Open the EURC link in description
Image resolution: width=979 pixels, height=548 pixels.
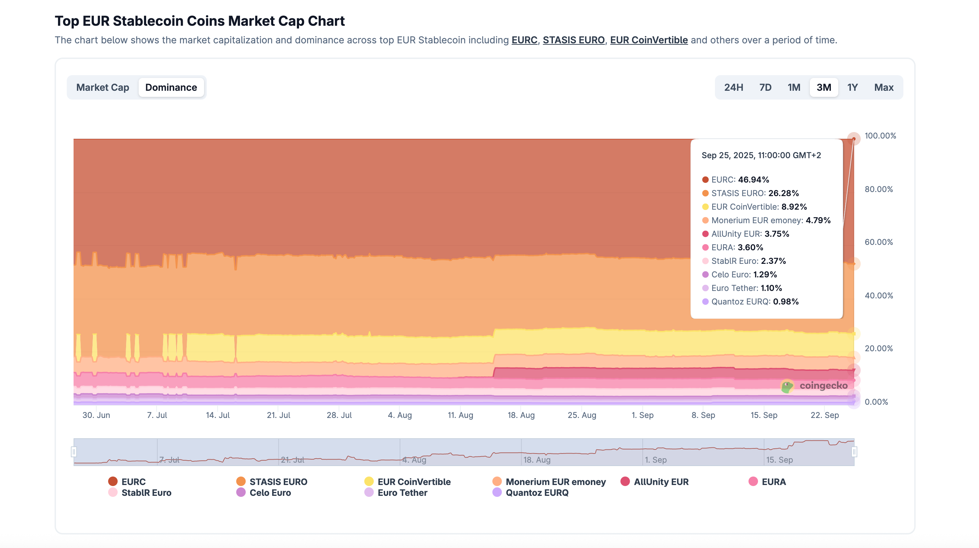524,40
